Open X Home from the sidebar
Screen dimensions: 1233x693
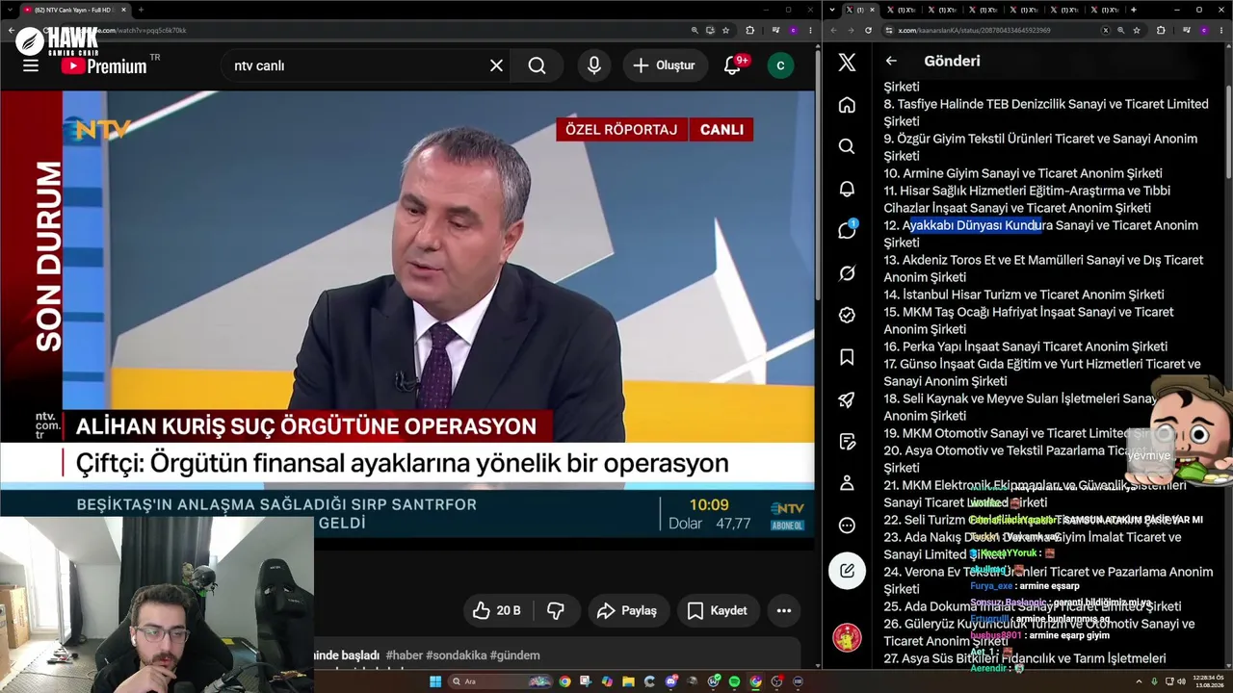[847, 104]
